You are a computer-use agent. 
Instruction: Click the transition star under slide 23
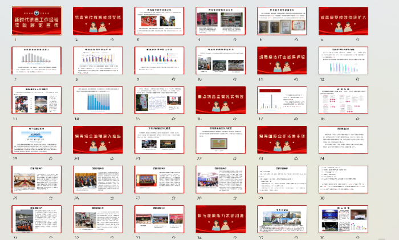coord(296,159)
